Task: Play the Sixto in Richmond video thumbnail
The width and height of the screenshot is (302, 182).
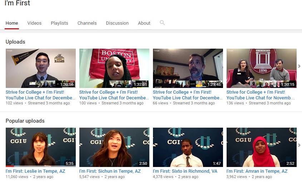Action: (x=188, y=147)
